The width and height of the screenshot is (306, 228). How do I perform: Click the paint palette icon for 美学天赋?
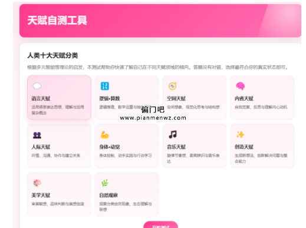tap(37, 183)
